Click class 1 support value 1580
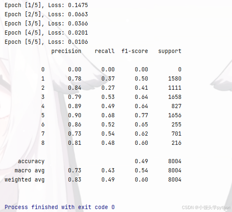This screenshot has width=232, height=212. pos(175,79)
